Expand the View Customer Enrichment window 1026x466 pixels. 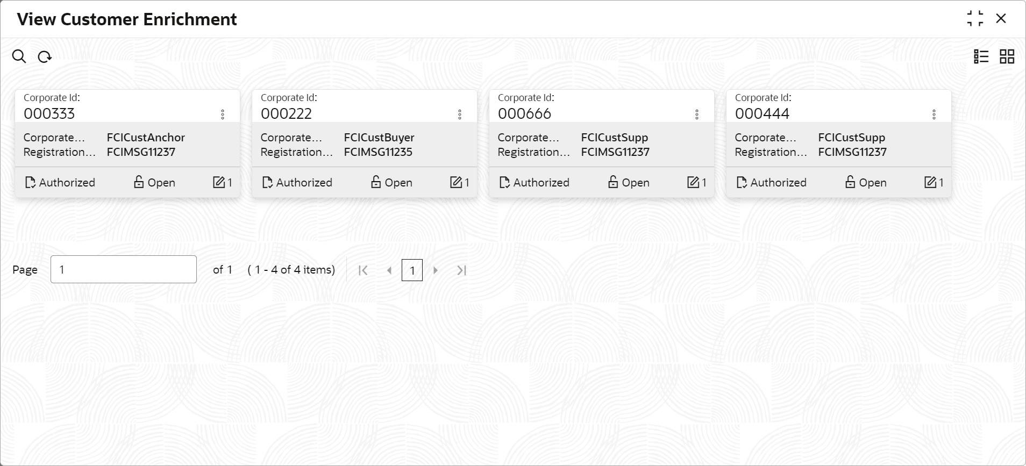[x=975, y=18]
